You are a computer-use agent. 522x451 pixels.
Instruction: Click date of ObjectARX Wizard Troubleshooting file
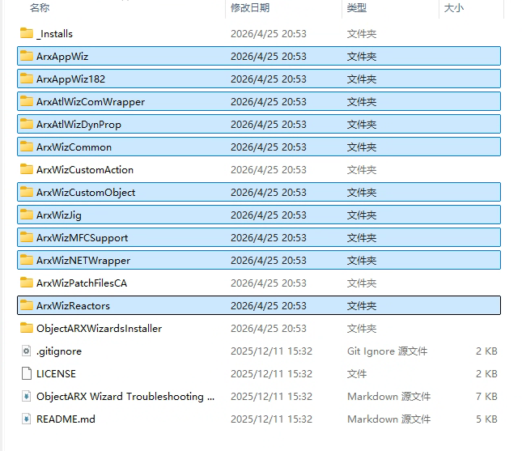tap(271, 396)
